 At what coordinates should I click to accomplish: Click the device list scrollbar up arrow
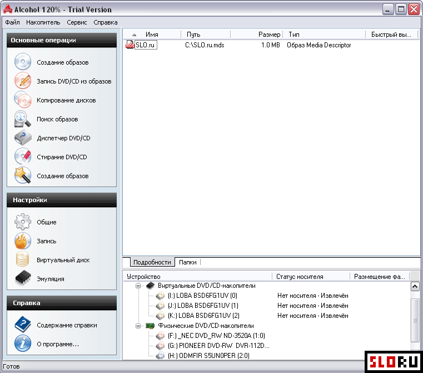[x=415, y=286]
